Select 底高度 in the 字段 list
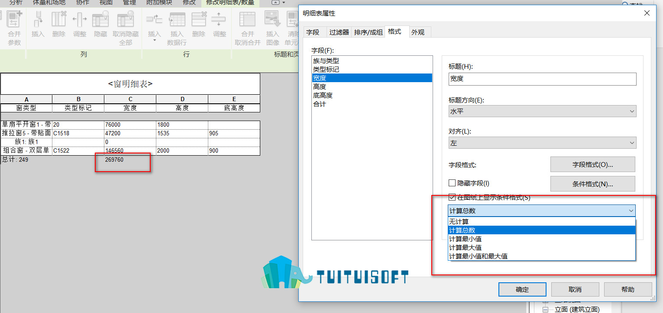 pos(372,96)
